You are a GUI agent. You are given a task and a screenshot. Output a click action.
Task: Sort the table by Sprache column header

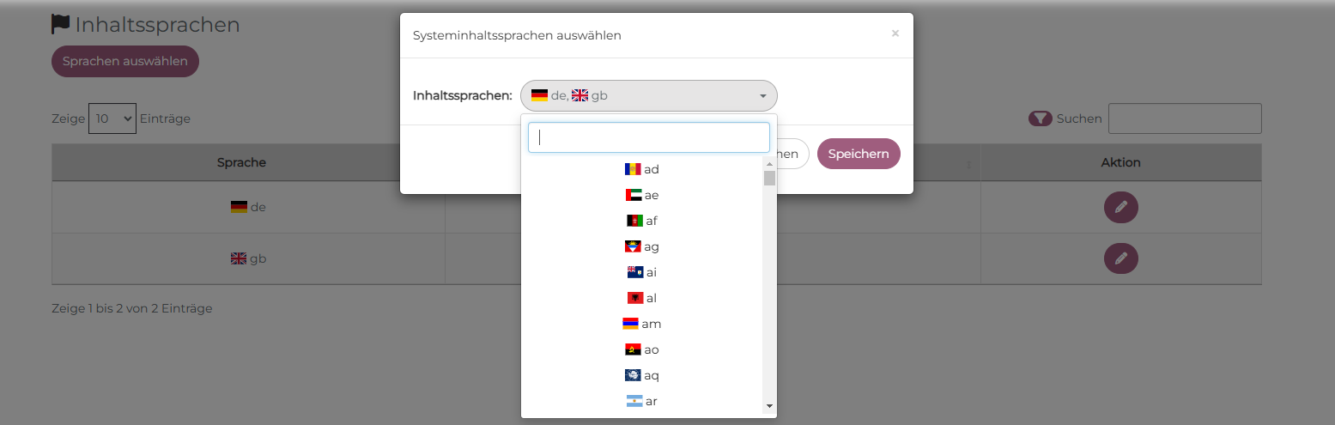241,162
